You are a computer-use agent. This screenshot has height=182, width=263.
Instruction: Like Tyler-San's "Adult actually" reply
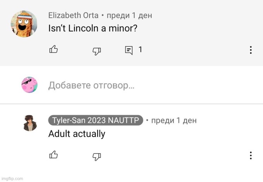(53, 155)
